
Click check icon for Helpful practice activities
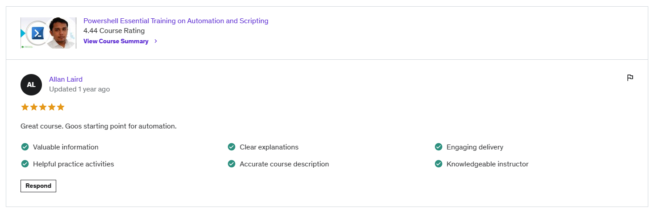[25, 164]
